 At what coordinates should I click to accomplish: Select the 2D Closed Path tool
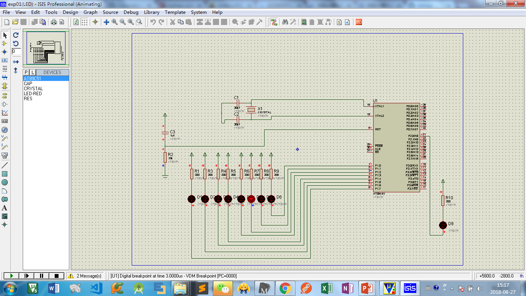point(5,199)
